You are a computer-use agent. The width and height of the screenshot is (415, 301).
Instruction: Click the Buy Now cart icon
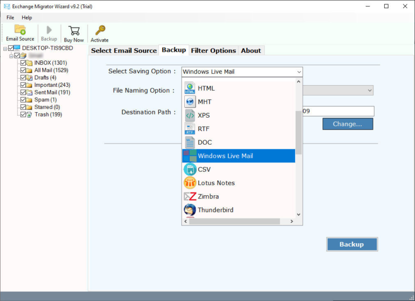[74, 30]
